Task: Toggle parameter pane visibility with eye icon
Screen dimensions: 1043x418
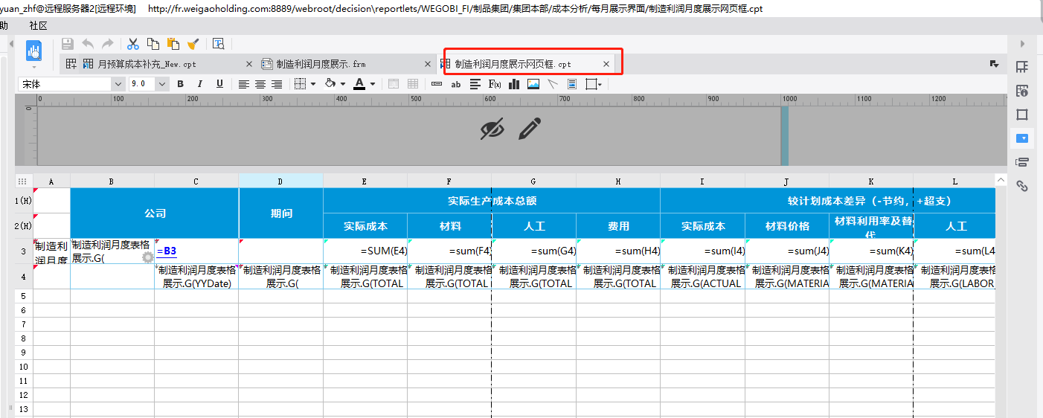Action: [492, 129]
